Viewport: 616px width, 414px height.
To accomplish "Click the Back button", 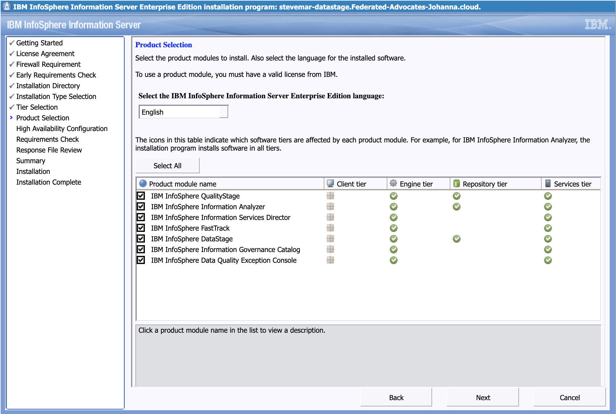I will coord(396,397).
